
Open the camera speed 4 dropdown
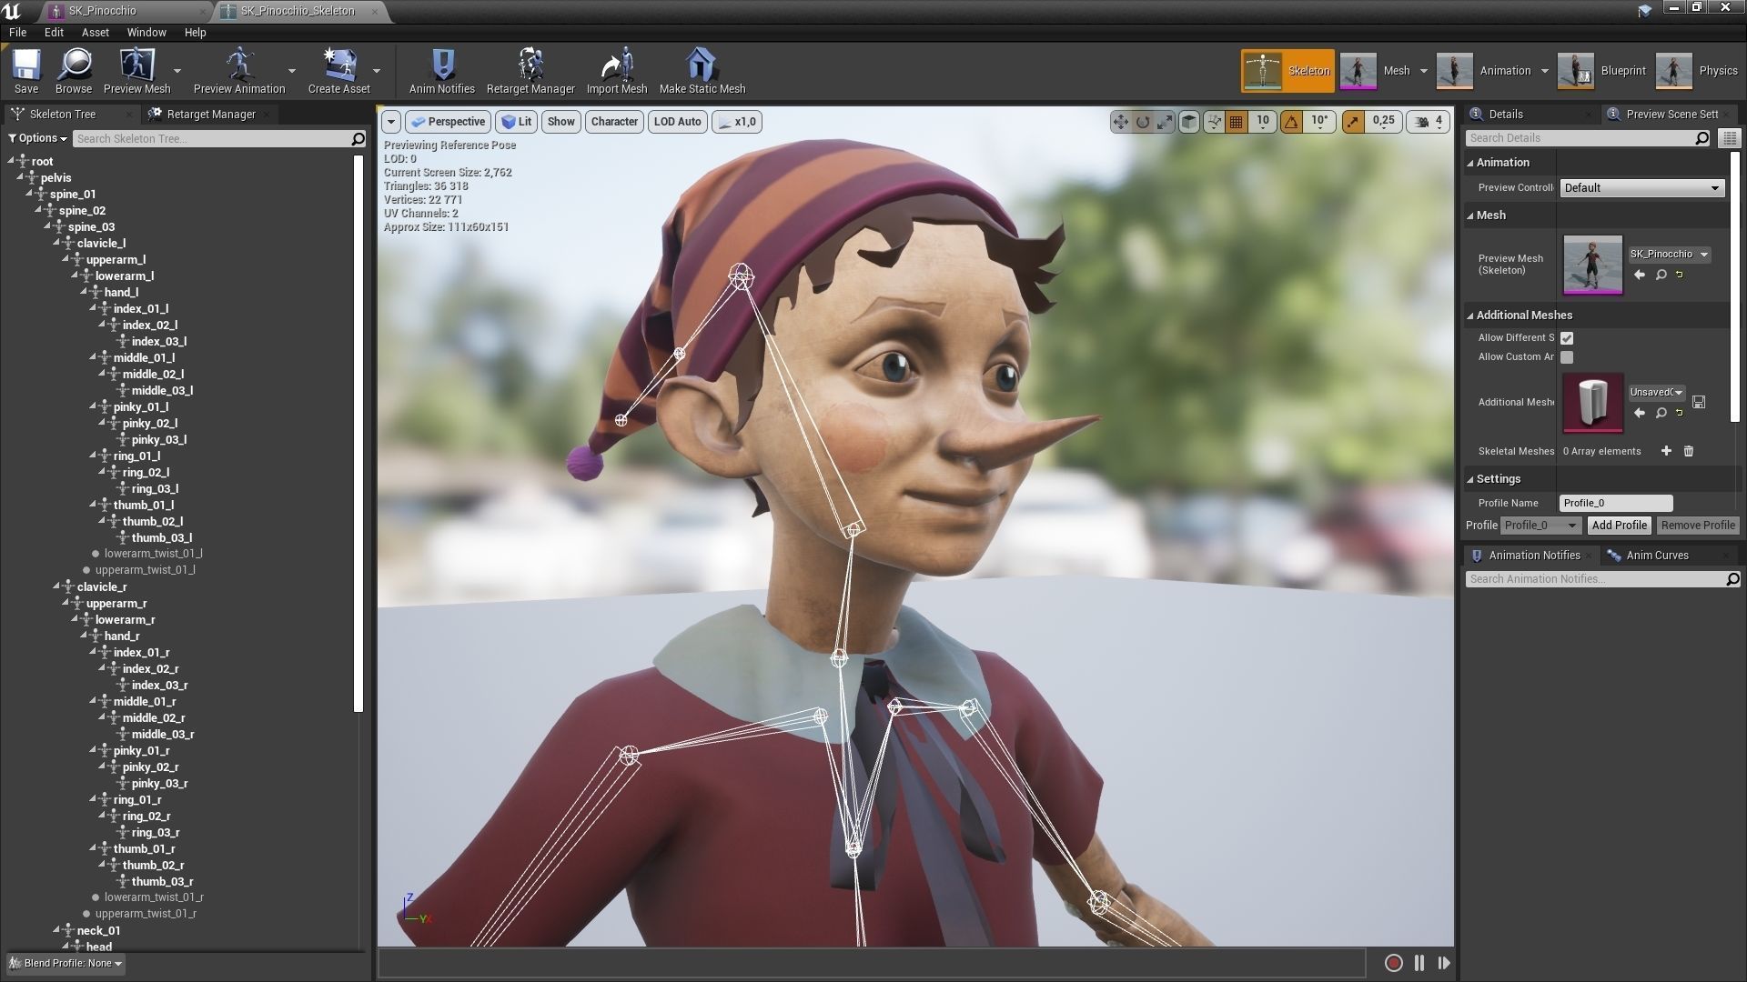1428,122
